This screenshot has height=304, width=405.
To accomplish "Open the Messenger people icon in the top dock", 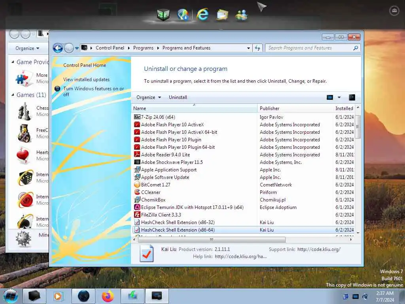I will pyautogui.click(x=242, y=15).
